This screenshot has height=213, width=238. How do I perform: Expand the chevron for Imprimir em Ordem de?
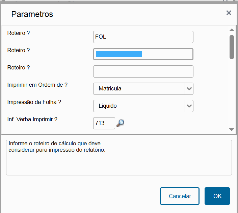point(189,89)
